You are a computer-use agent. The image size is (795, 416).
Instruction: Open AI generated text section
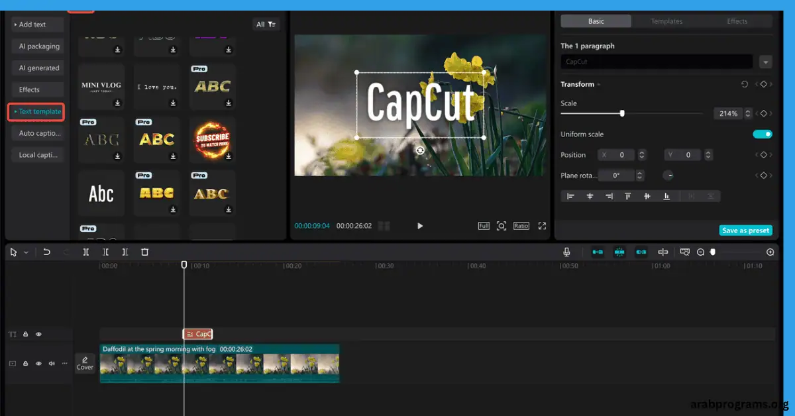point(38,68)
